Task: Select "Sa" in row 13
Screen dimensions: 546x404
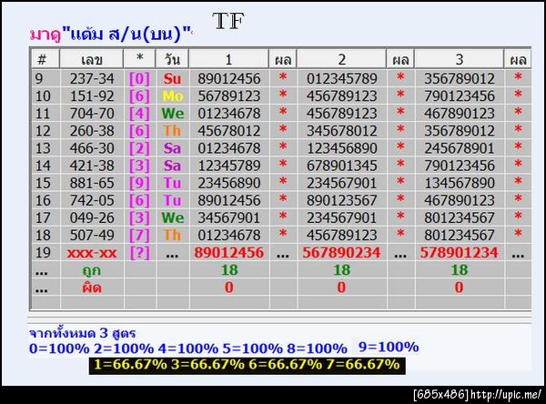Action: tap(172, 148)
